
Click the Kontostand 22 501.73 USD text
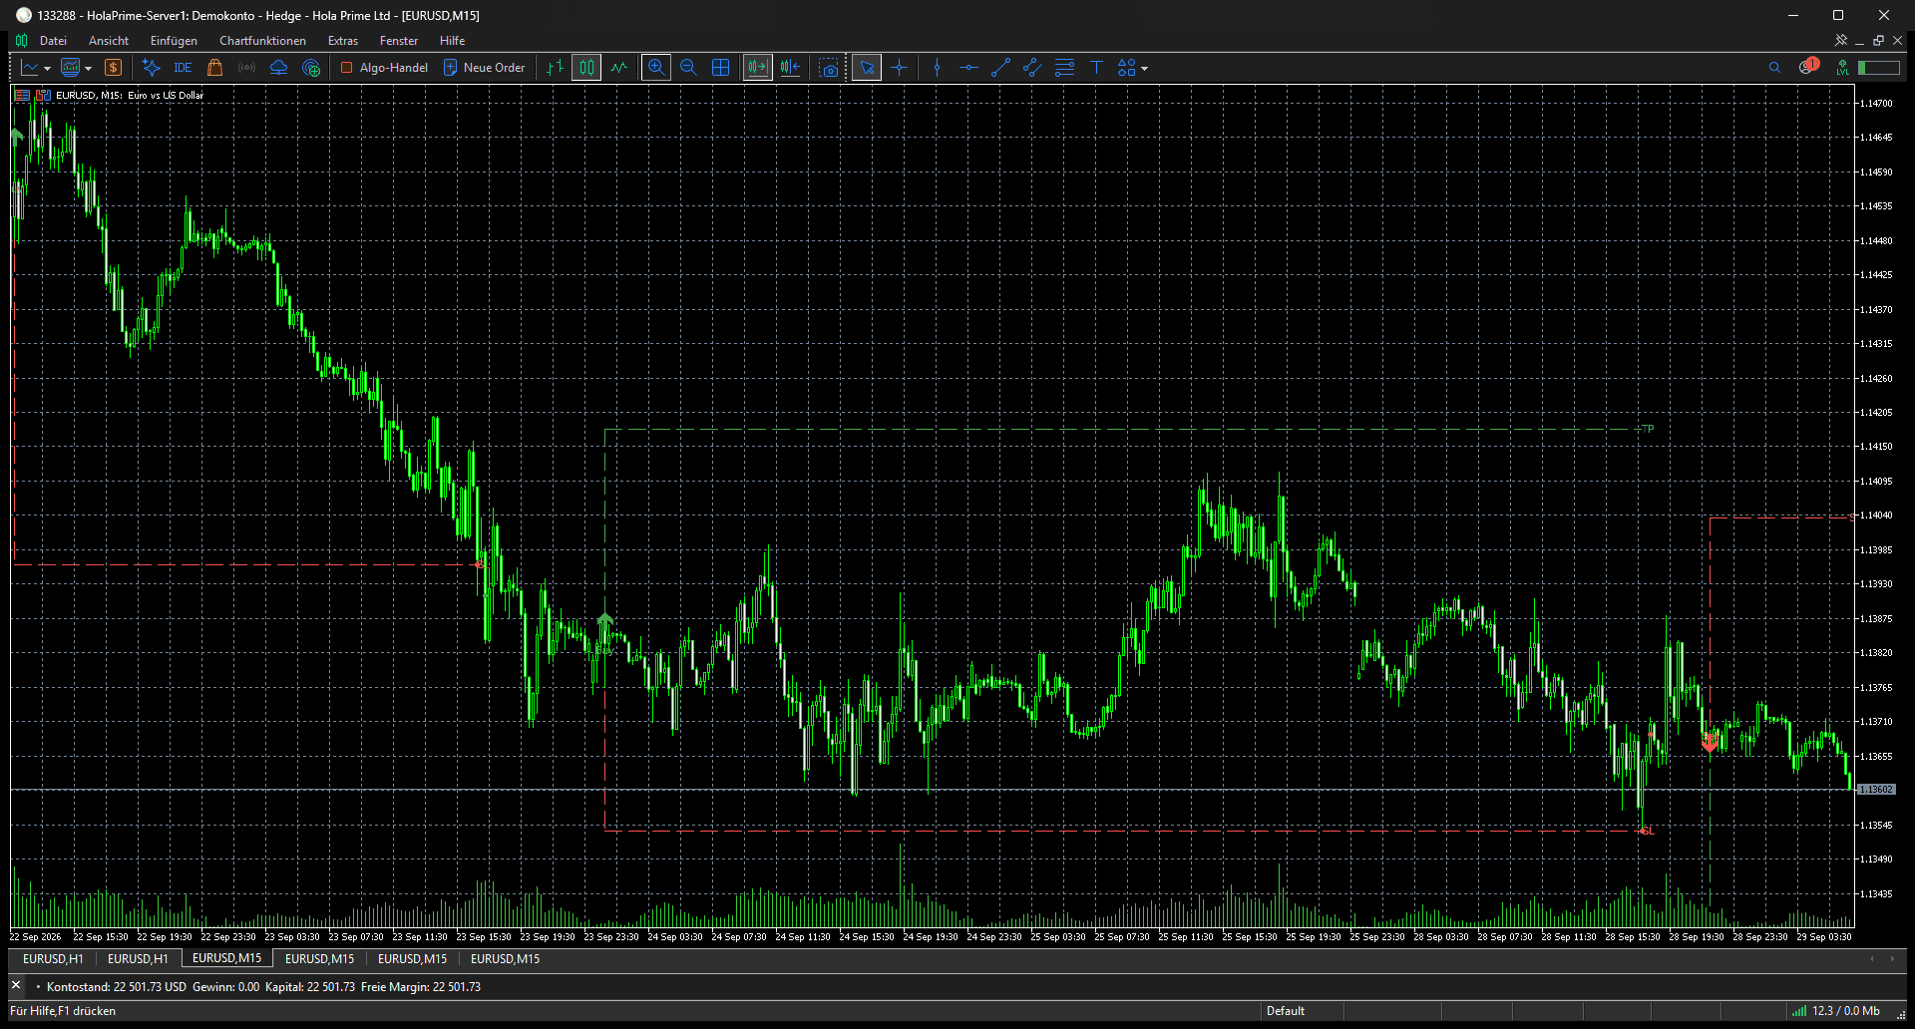[117, 987]
